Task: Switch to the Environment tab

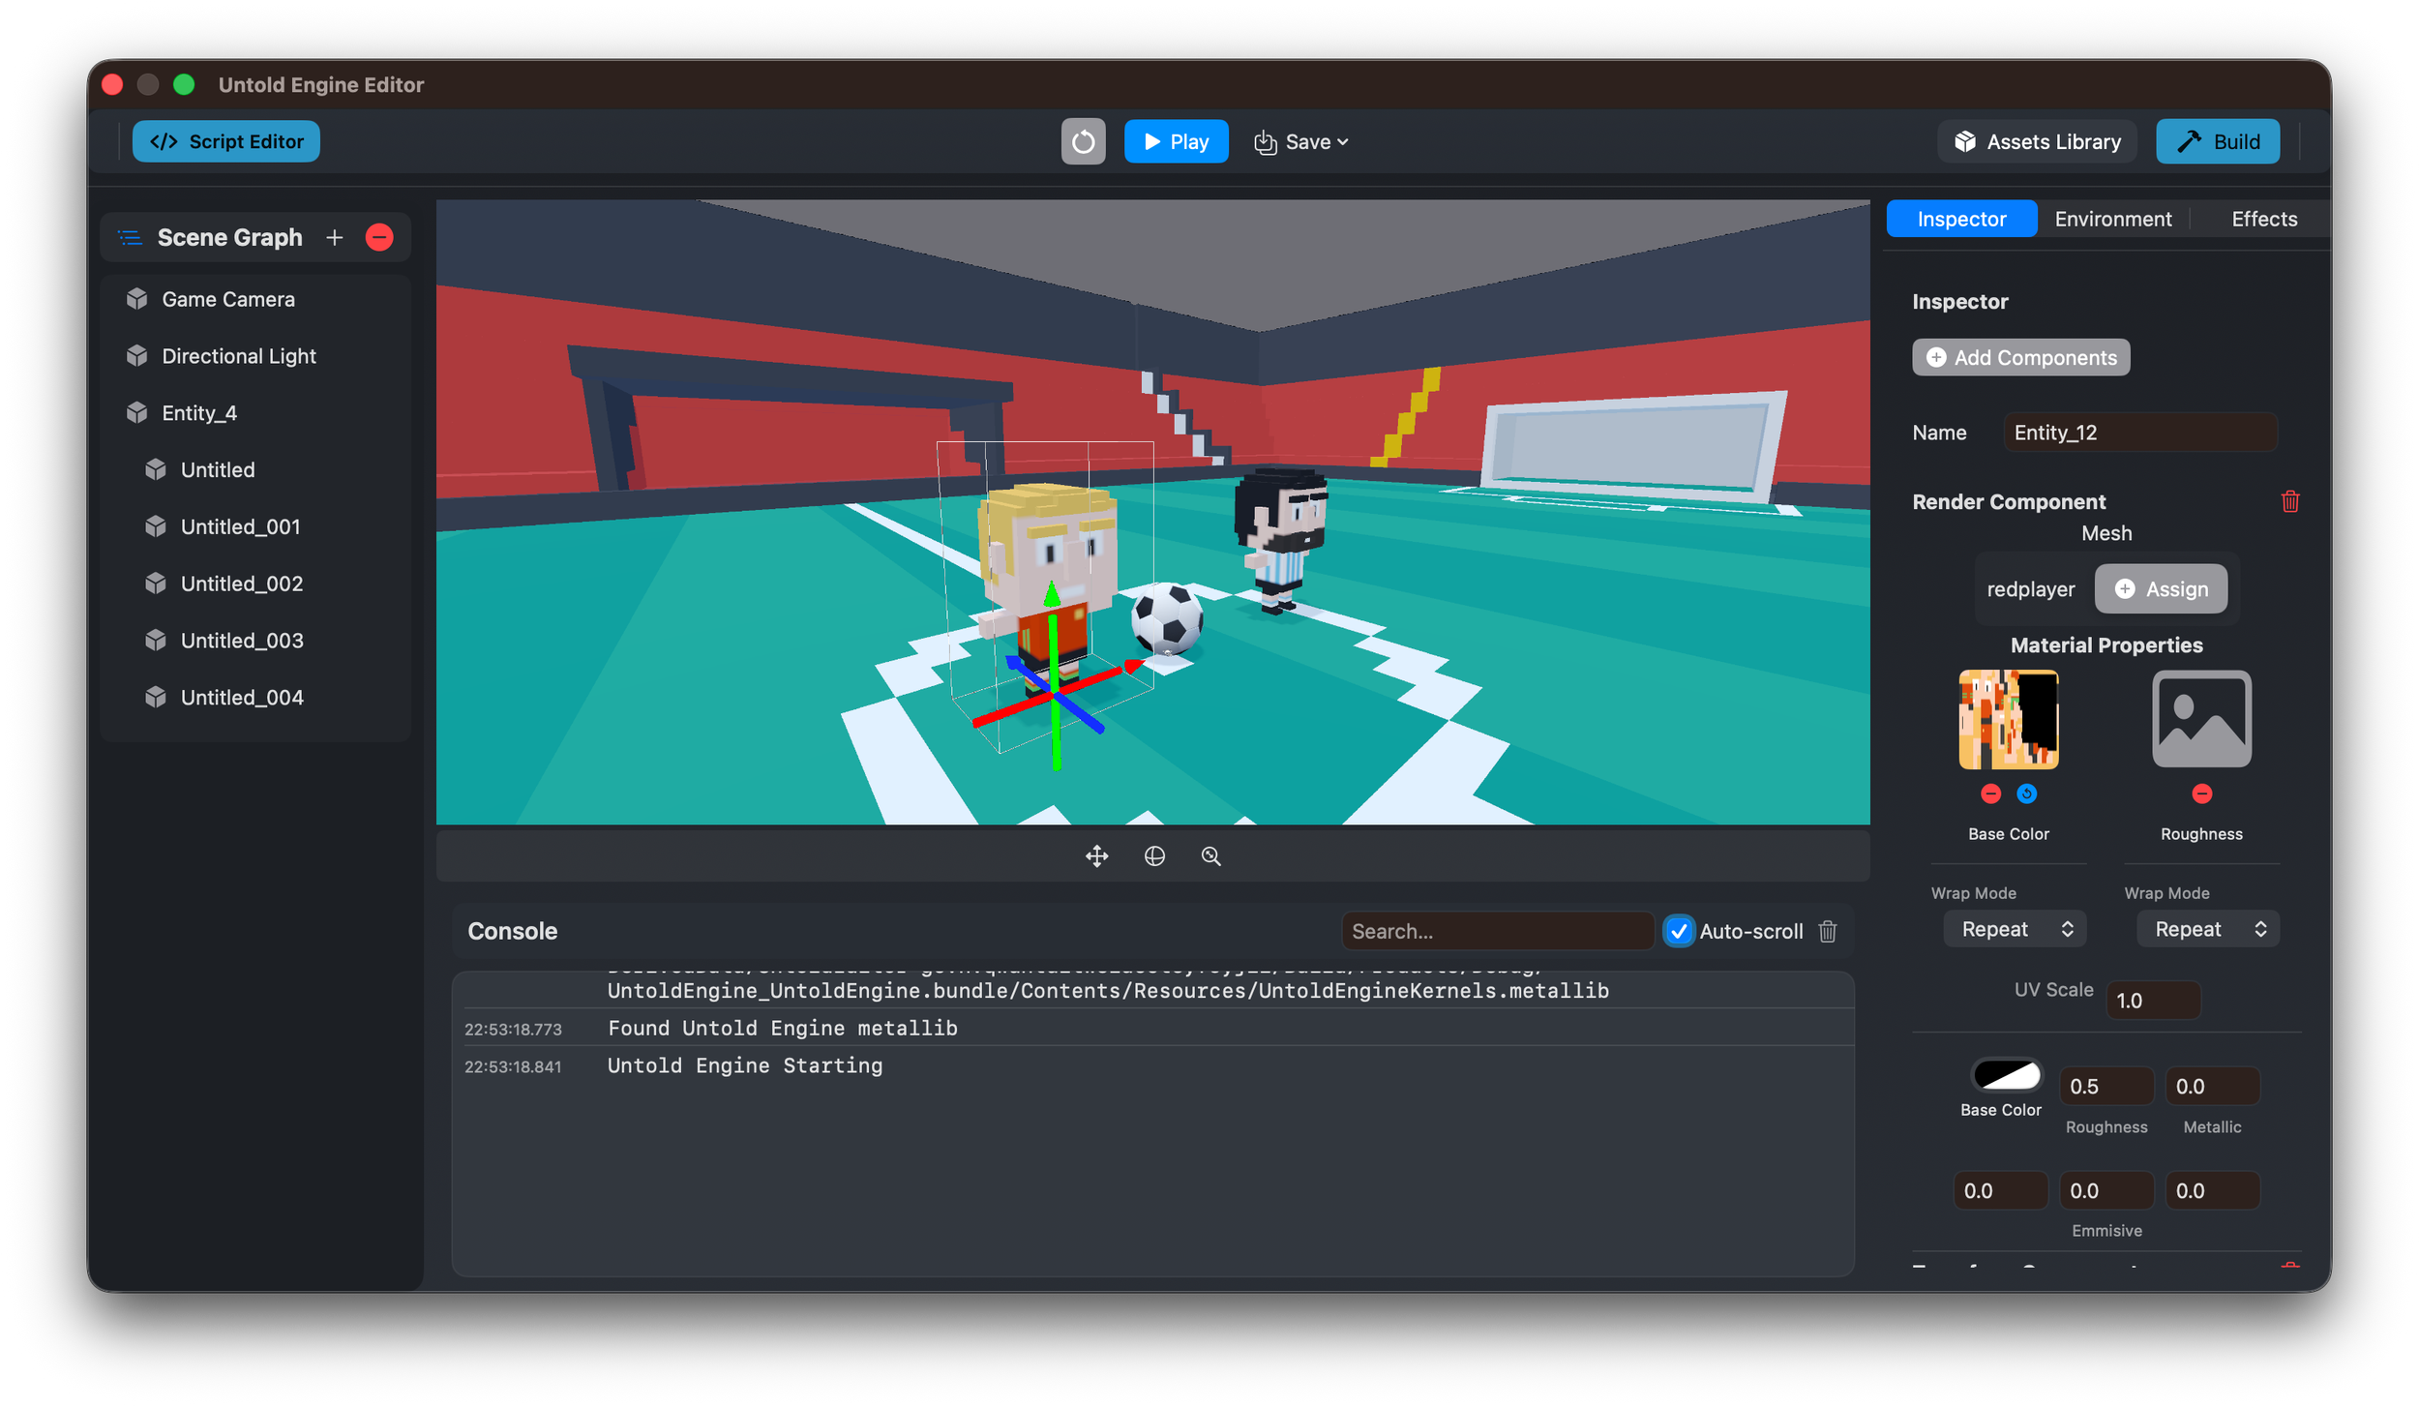Action: [x=2111, y=218]
